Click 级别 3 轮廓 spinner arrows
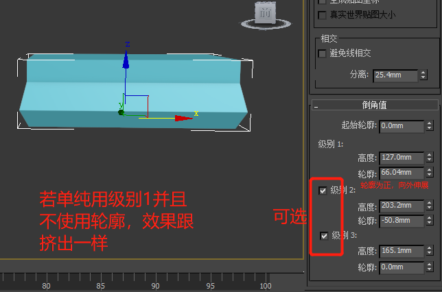The height and width of the screenshot is (292, 442). click(430, 267)
